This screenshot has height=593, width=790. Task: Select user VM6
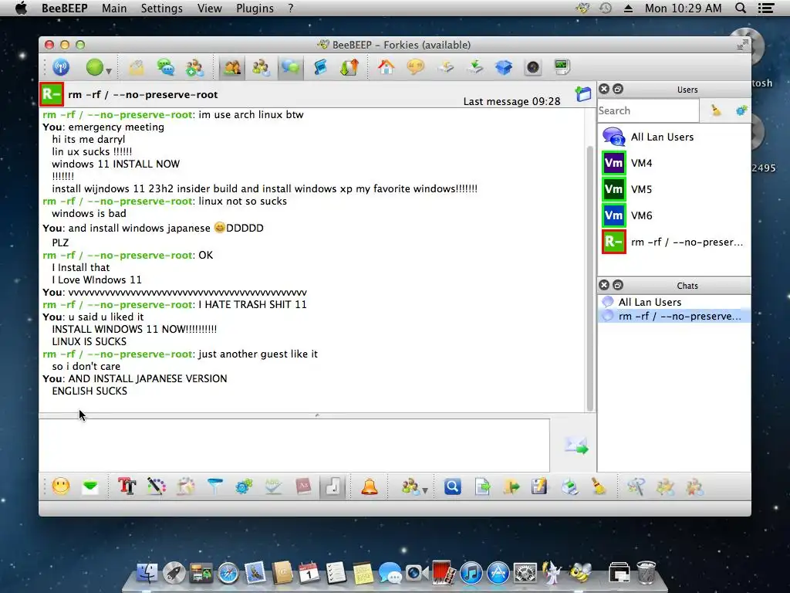pyautogui.click(x=674, y=215)
